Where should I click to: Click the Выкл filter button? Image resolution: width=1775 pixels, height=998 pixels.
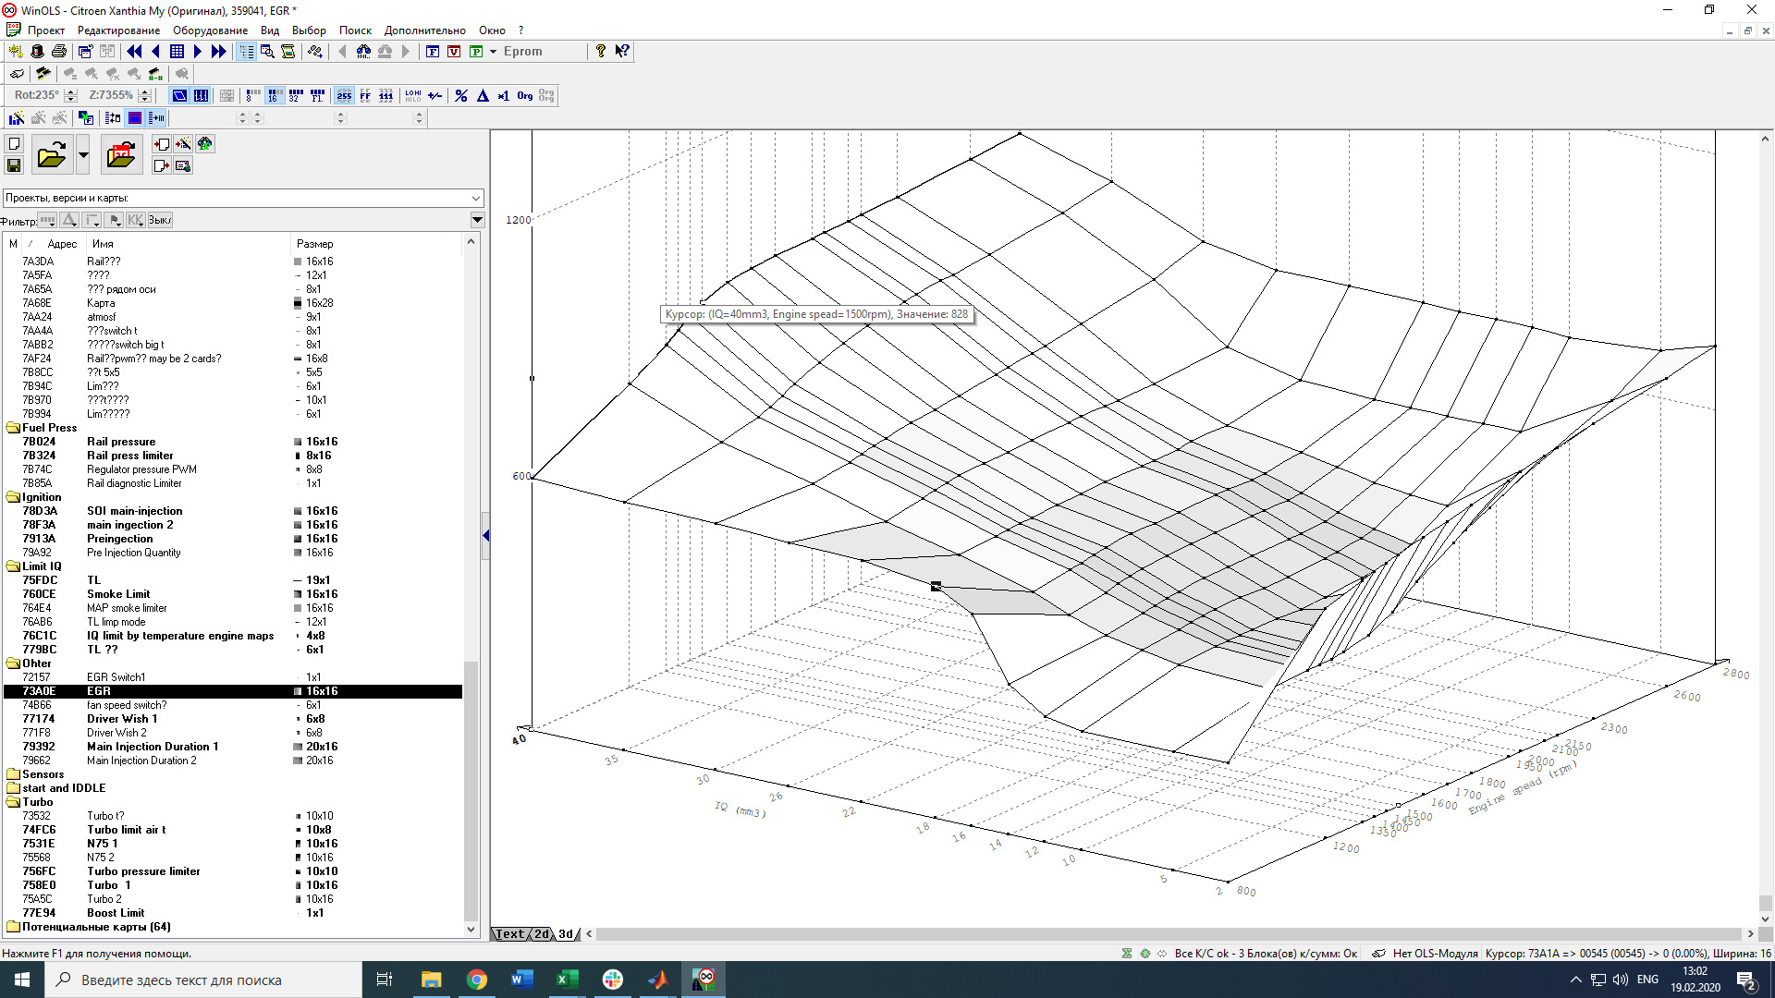tap(160, 220)
